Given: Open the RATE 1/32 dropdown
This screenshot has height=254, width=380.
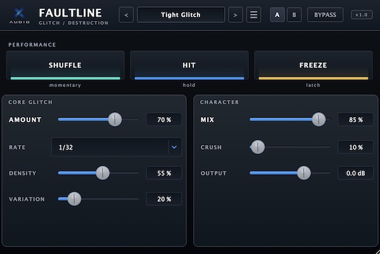Looking at the screenshot, I should pyautogui.click(x=117, y=147).
